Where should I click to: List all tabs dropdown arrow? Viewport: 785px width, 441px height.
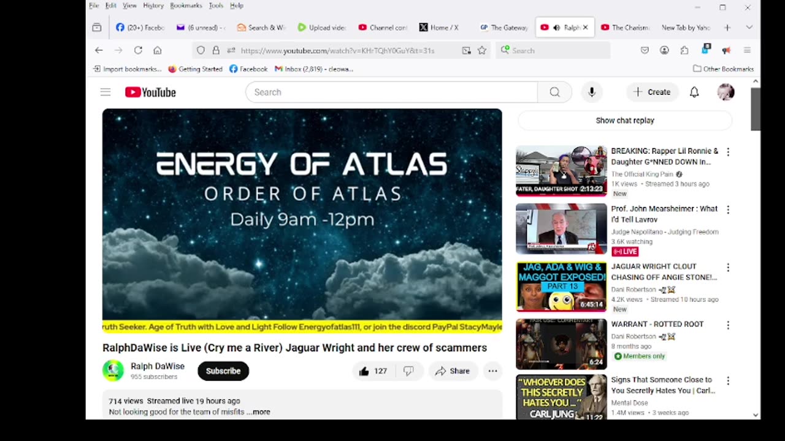point(749,28)
